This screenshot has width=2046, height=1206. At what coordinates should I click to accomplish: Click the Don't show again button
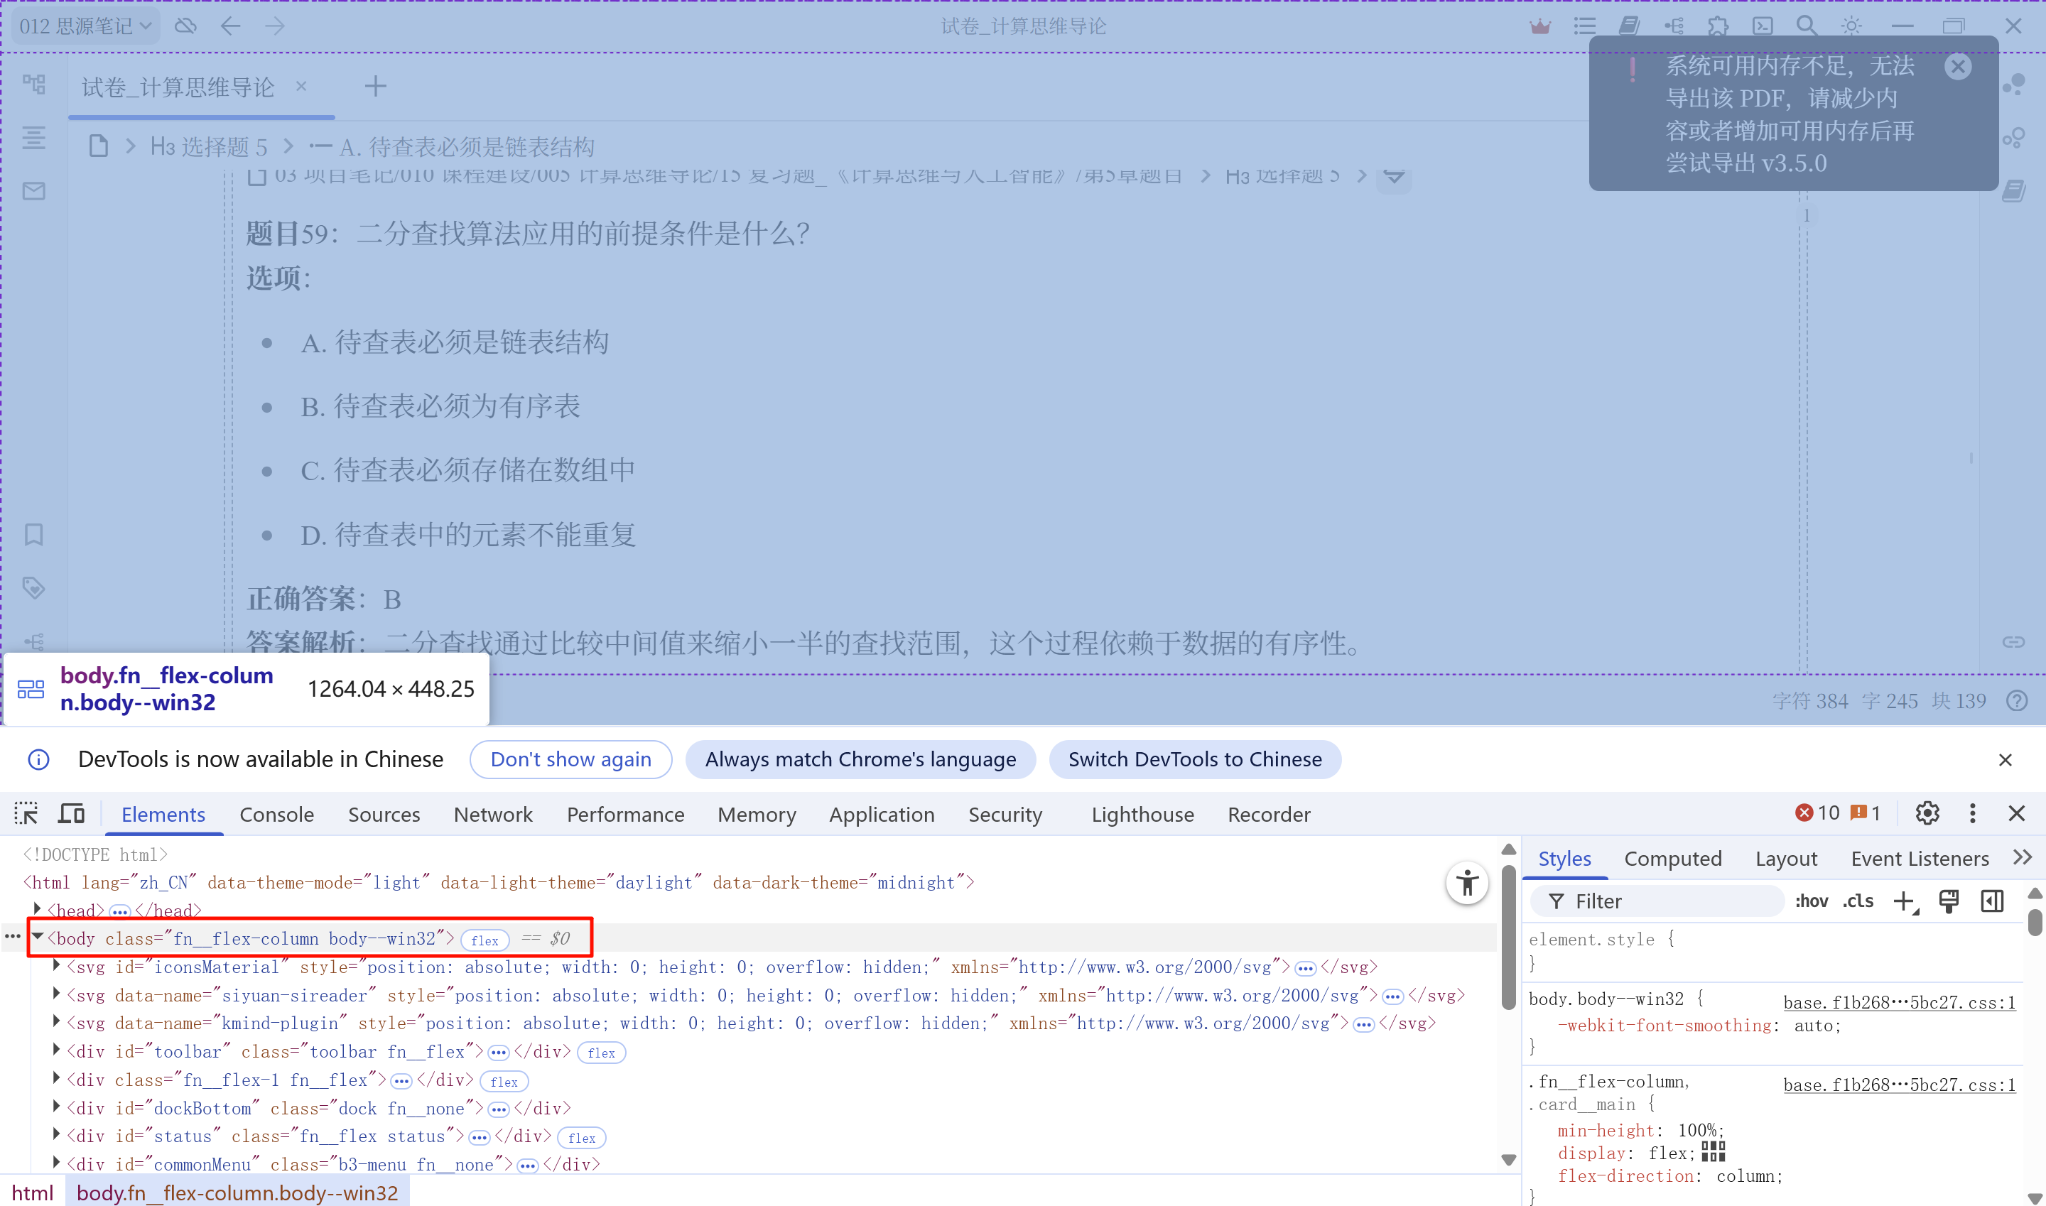point(570,759)
